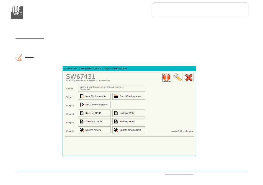The height and width of the screenshot is (185, 263).
Task: Click the 'Step 2' label
Action: click(70, 105)
